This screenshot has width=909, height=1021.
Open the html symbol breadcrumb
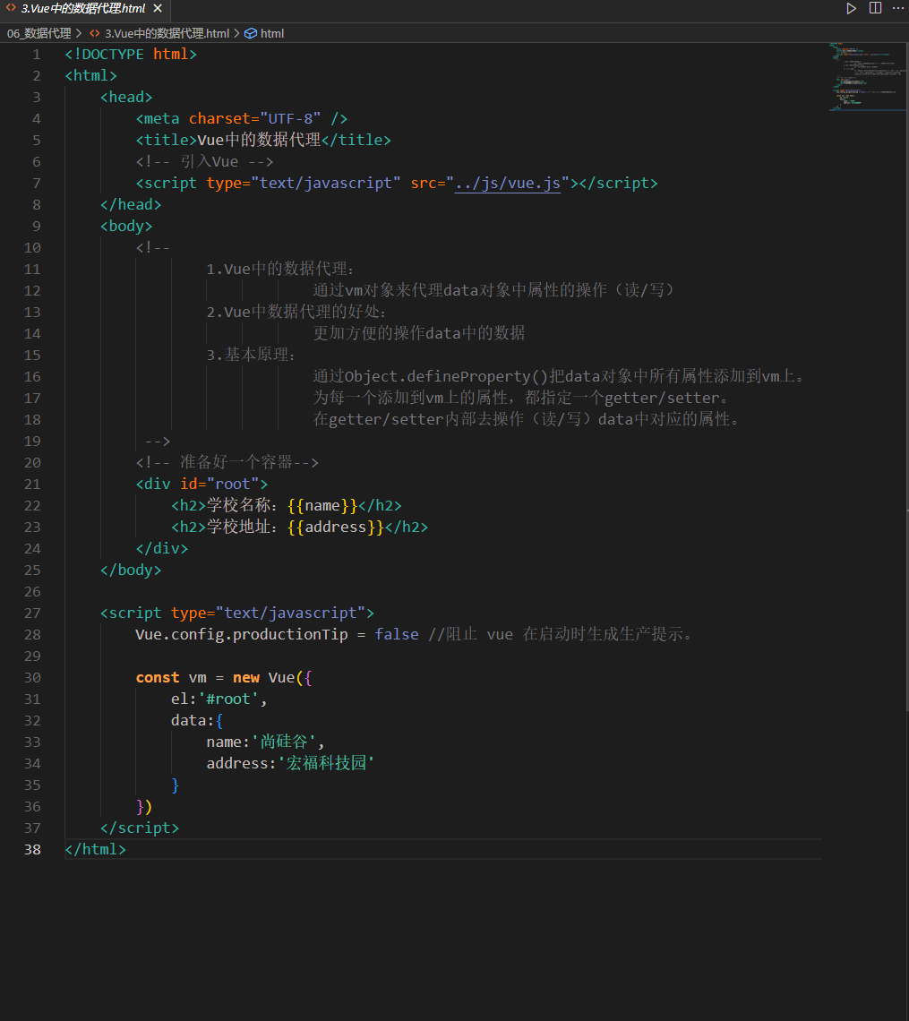click(x=272, y=33)
